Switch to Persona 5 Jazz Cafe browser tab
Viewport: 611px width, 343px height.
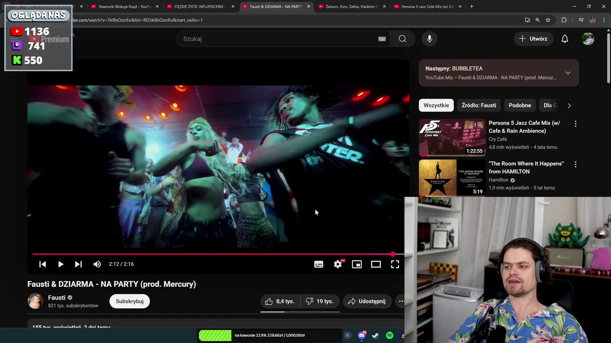pos(427,6)
